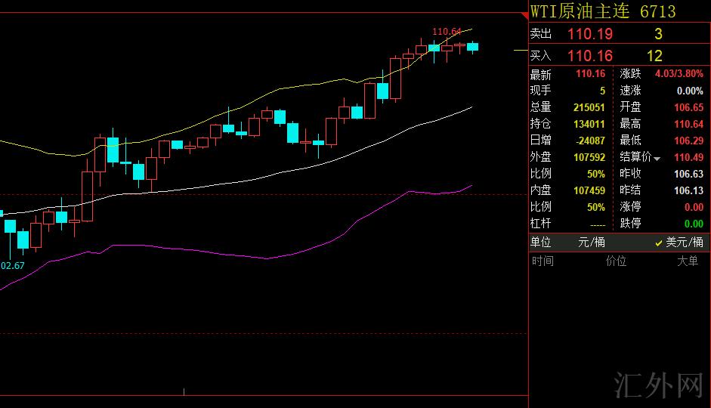Select the 美元/桶 checked unit option
Image resolution: width=711 pixels, height=408 pixels.
point(679,243)
